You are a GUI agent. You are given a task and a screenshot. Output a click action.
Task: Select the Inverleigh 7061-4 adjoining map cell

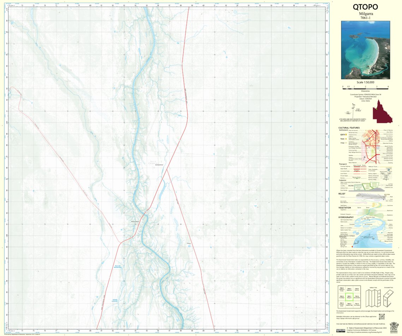[342, 297]
